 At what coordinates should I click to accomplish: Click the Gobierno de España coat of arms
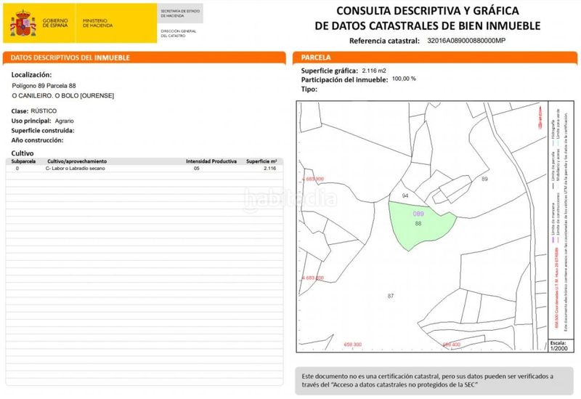[x=23, y=23]
